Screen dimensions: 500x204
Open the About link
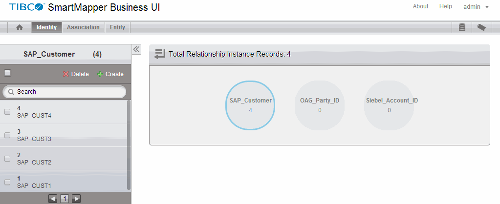[x=420, y=6]
